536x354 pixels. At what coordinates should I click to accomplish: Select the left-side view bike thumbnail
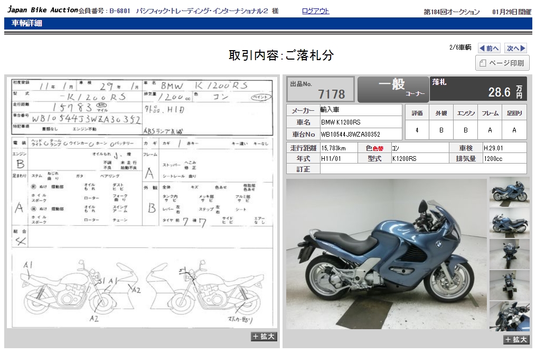(509, 222)
